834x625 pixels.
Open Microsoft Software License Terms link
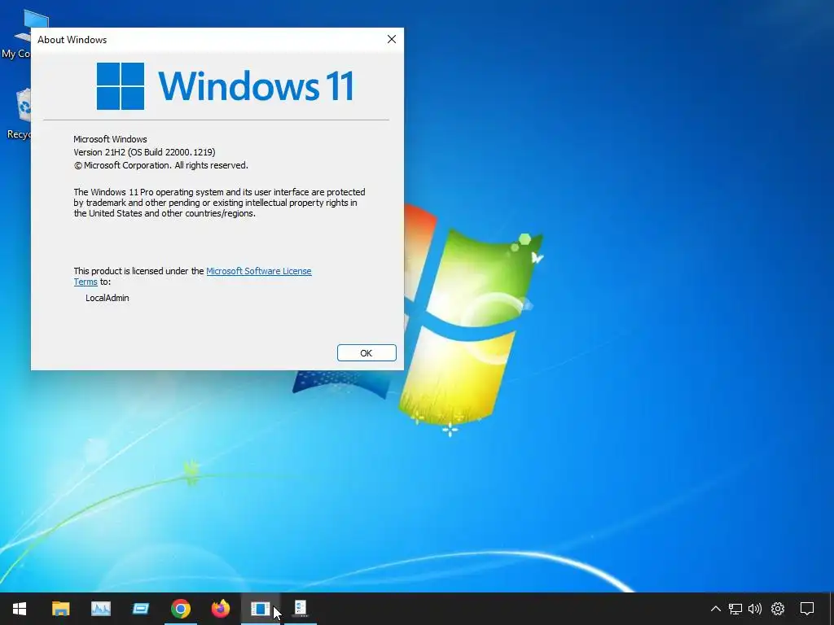point(258,271)
